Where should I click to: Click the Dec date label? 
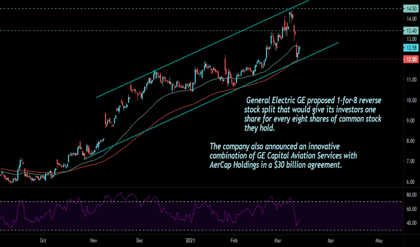[x=140, y=241]
